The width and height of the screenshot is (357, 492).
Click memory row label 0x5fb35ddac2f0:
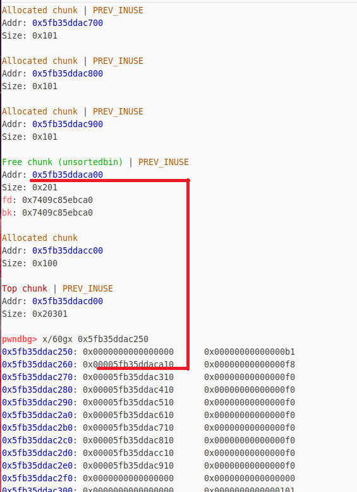[40, 478]
